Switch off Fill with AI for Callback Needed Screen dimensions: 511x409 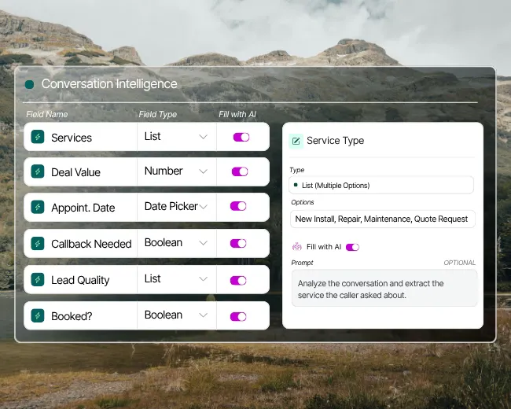click(x=238, y=243)
